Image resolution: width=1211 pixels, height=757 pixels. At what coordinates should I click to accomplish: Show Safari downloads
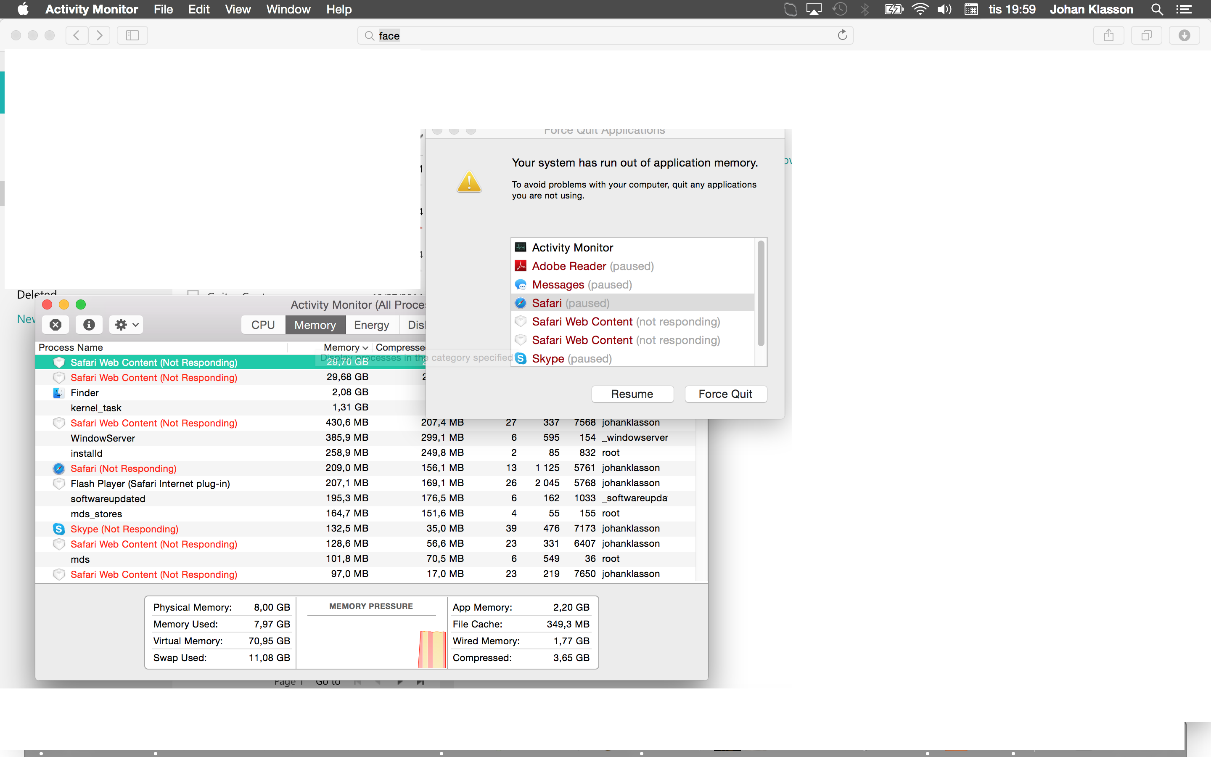[x=1184, y=35]
